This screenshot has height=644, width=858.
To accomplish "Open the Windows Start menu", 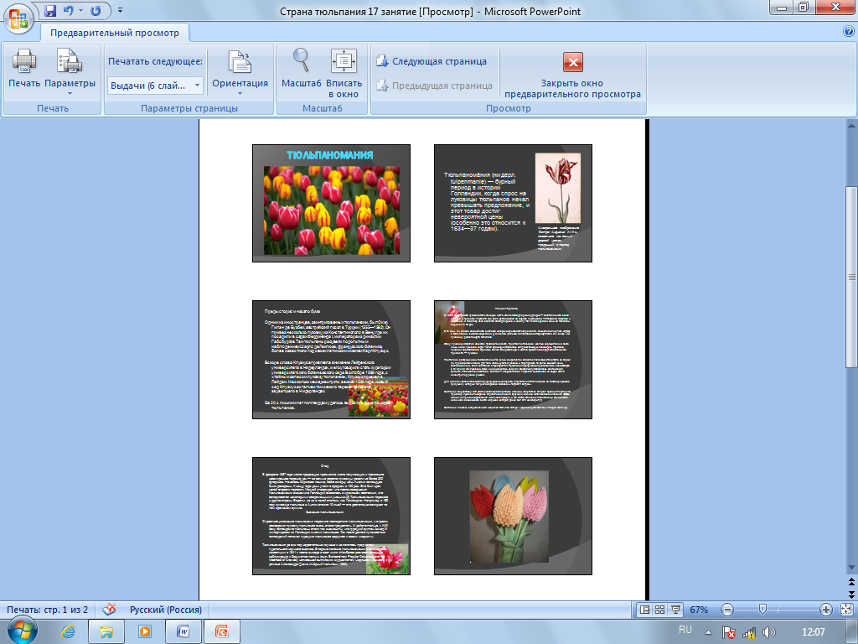I will 22,631.
